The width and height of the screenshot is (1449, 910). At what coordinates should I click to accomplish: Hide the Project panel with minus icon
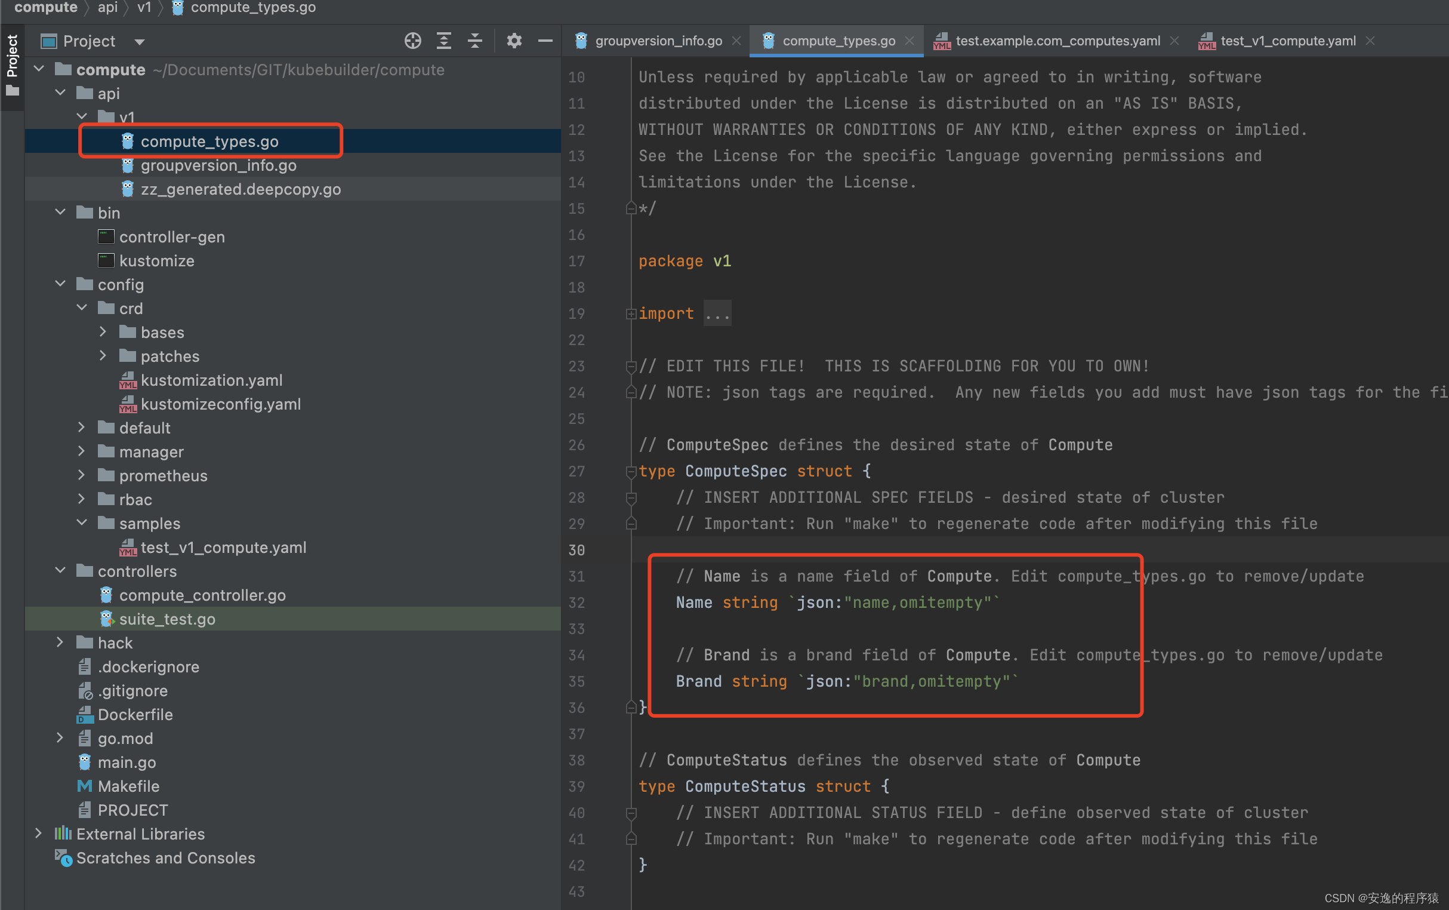(545, 41)
